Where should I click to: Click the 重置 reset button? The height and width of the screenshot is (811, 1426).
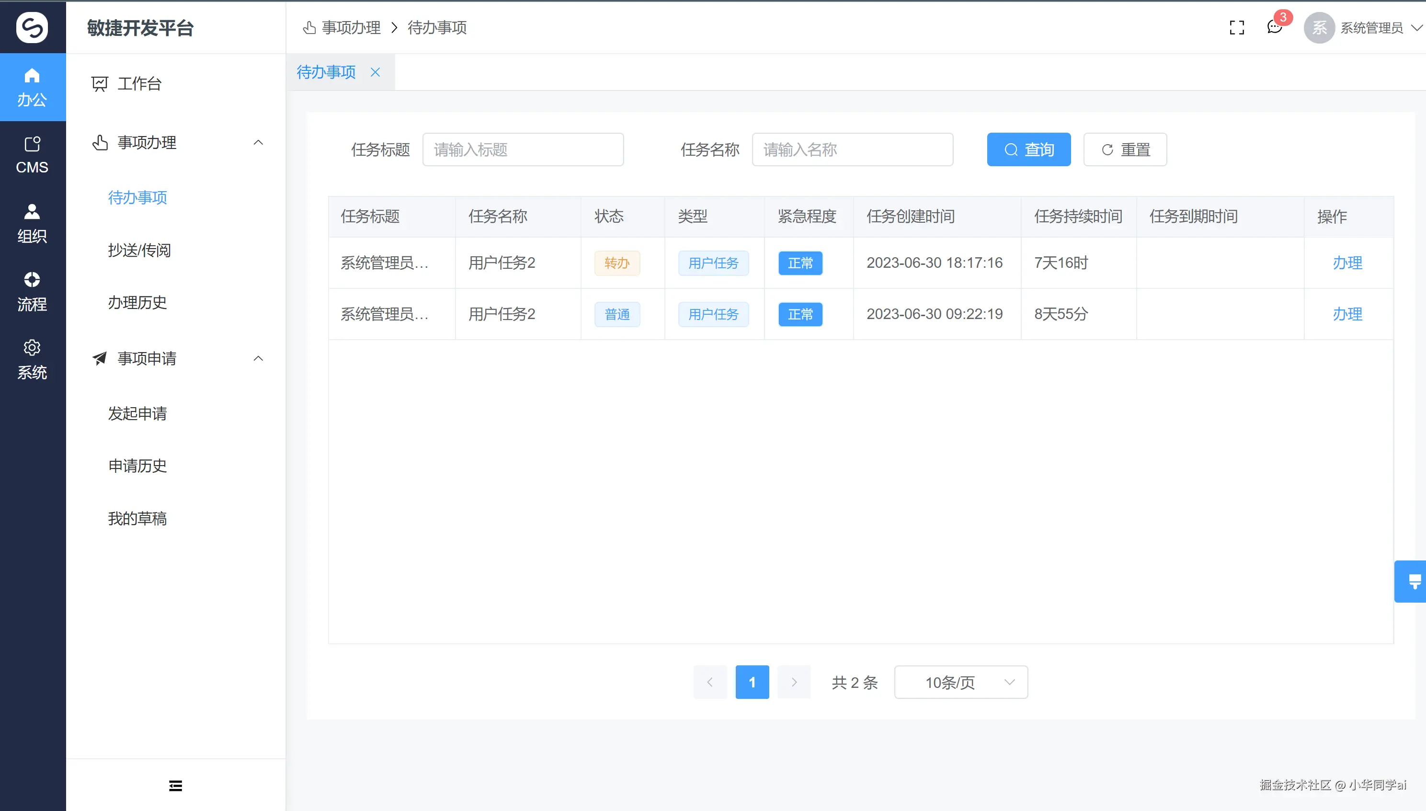click(x=1125, y=149)
